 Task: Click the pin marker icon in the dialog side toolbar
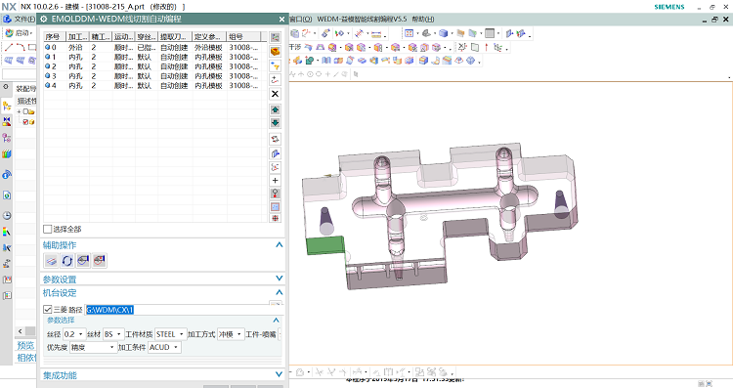[x=275, y=194]
